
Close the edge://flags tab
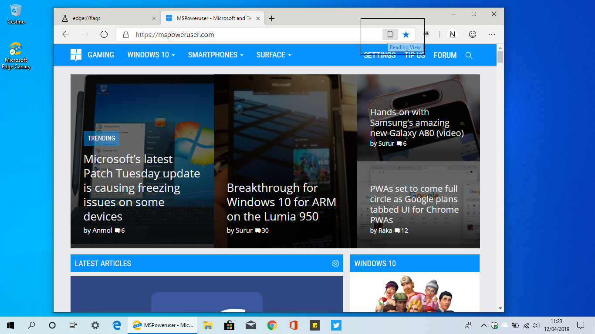154,18
